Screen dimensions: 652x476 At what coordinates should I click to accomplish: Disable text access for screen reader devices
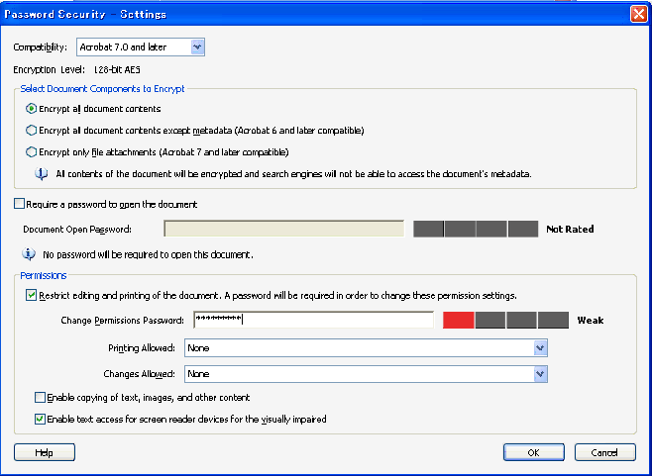(x=41, y=419)
